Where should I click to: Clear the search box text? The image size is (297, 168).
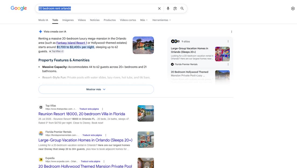(159, 9)
